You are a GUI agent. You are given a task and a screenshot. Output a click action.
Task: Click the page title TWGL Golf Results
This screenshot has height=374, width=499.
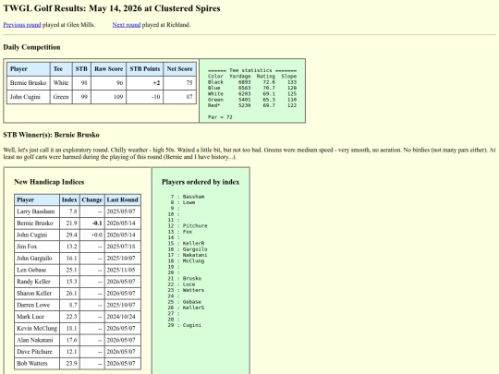[x=112, y=8]
